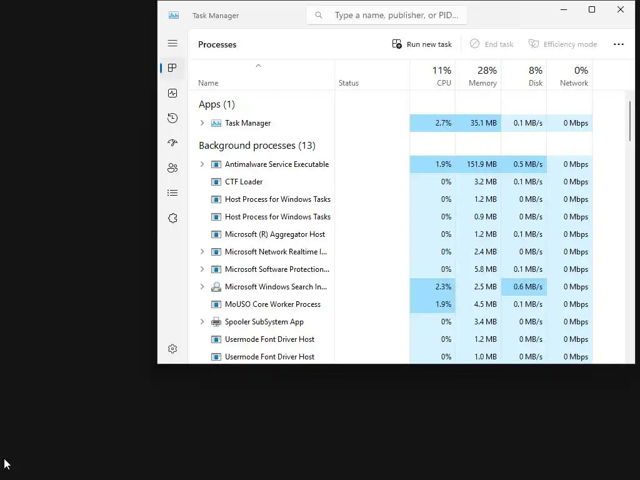Click the Processes page heading
The width and height of the screenshot is (640, 480).
tap(217, 44)
